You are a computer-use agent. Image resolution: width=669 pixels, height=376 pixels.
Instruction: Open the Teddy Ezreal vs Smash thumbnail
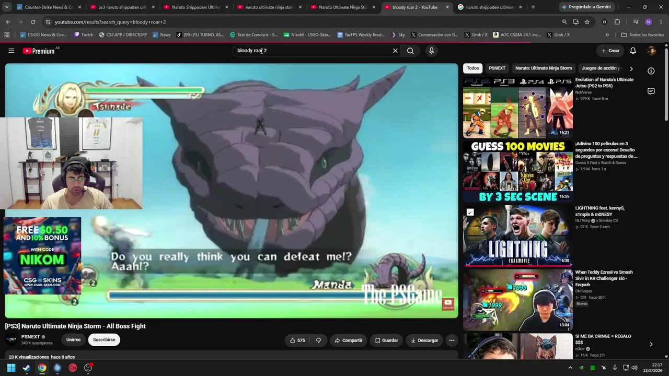tap(518, 300)
